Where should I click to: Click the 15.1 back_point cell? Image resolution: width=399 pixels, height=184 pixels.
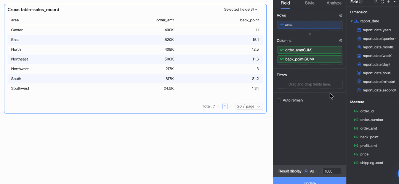pyautogui.click(x=255, y=40)
